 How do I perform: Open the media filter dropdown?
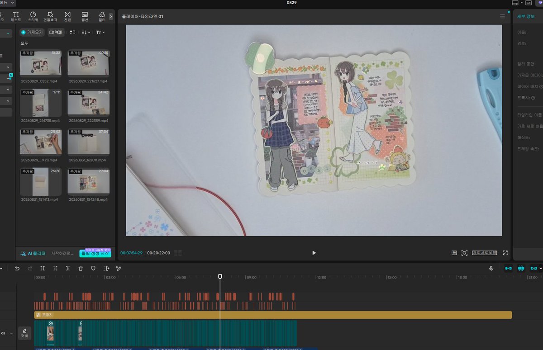[x=100, y=33]
